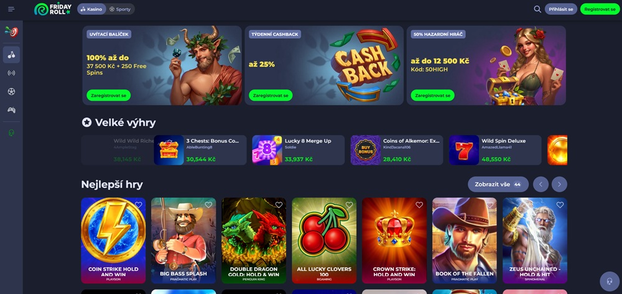Open the darts promotions sidebar icon
The width and height of the screenshot is (622, 294).
11,32
